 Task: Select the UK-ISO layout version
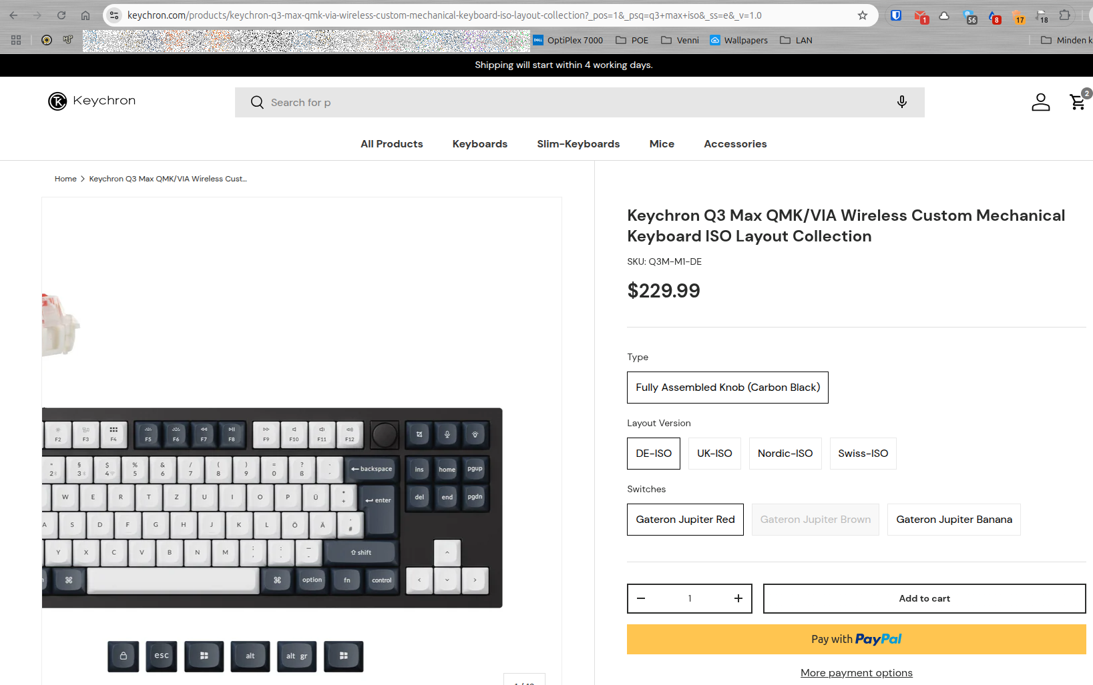pos(714,454)
